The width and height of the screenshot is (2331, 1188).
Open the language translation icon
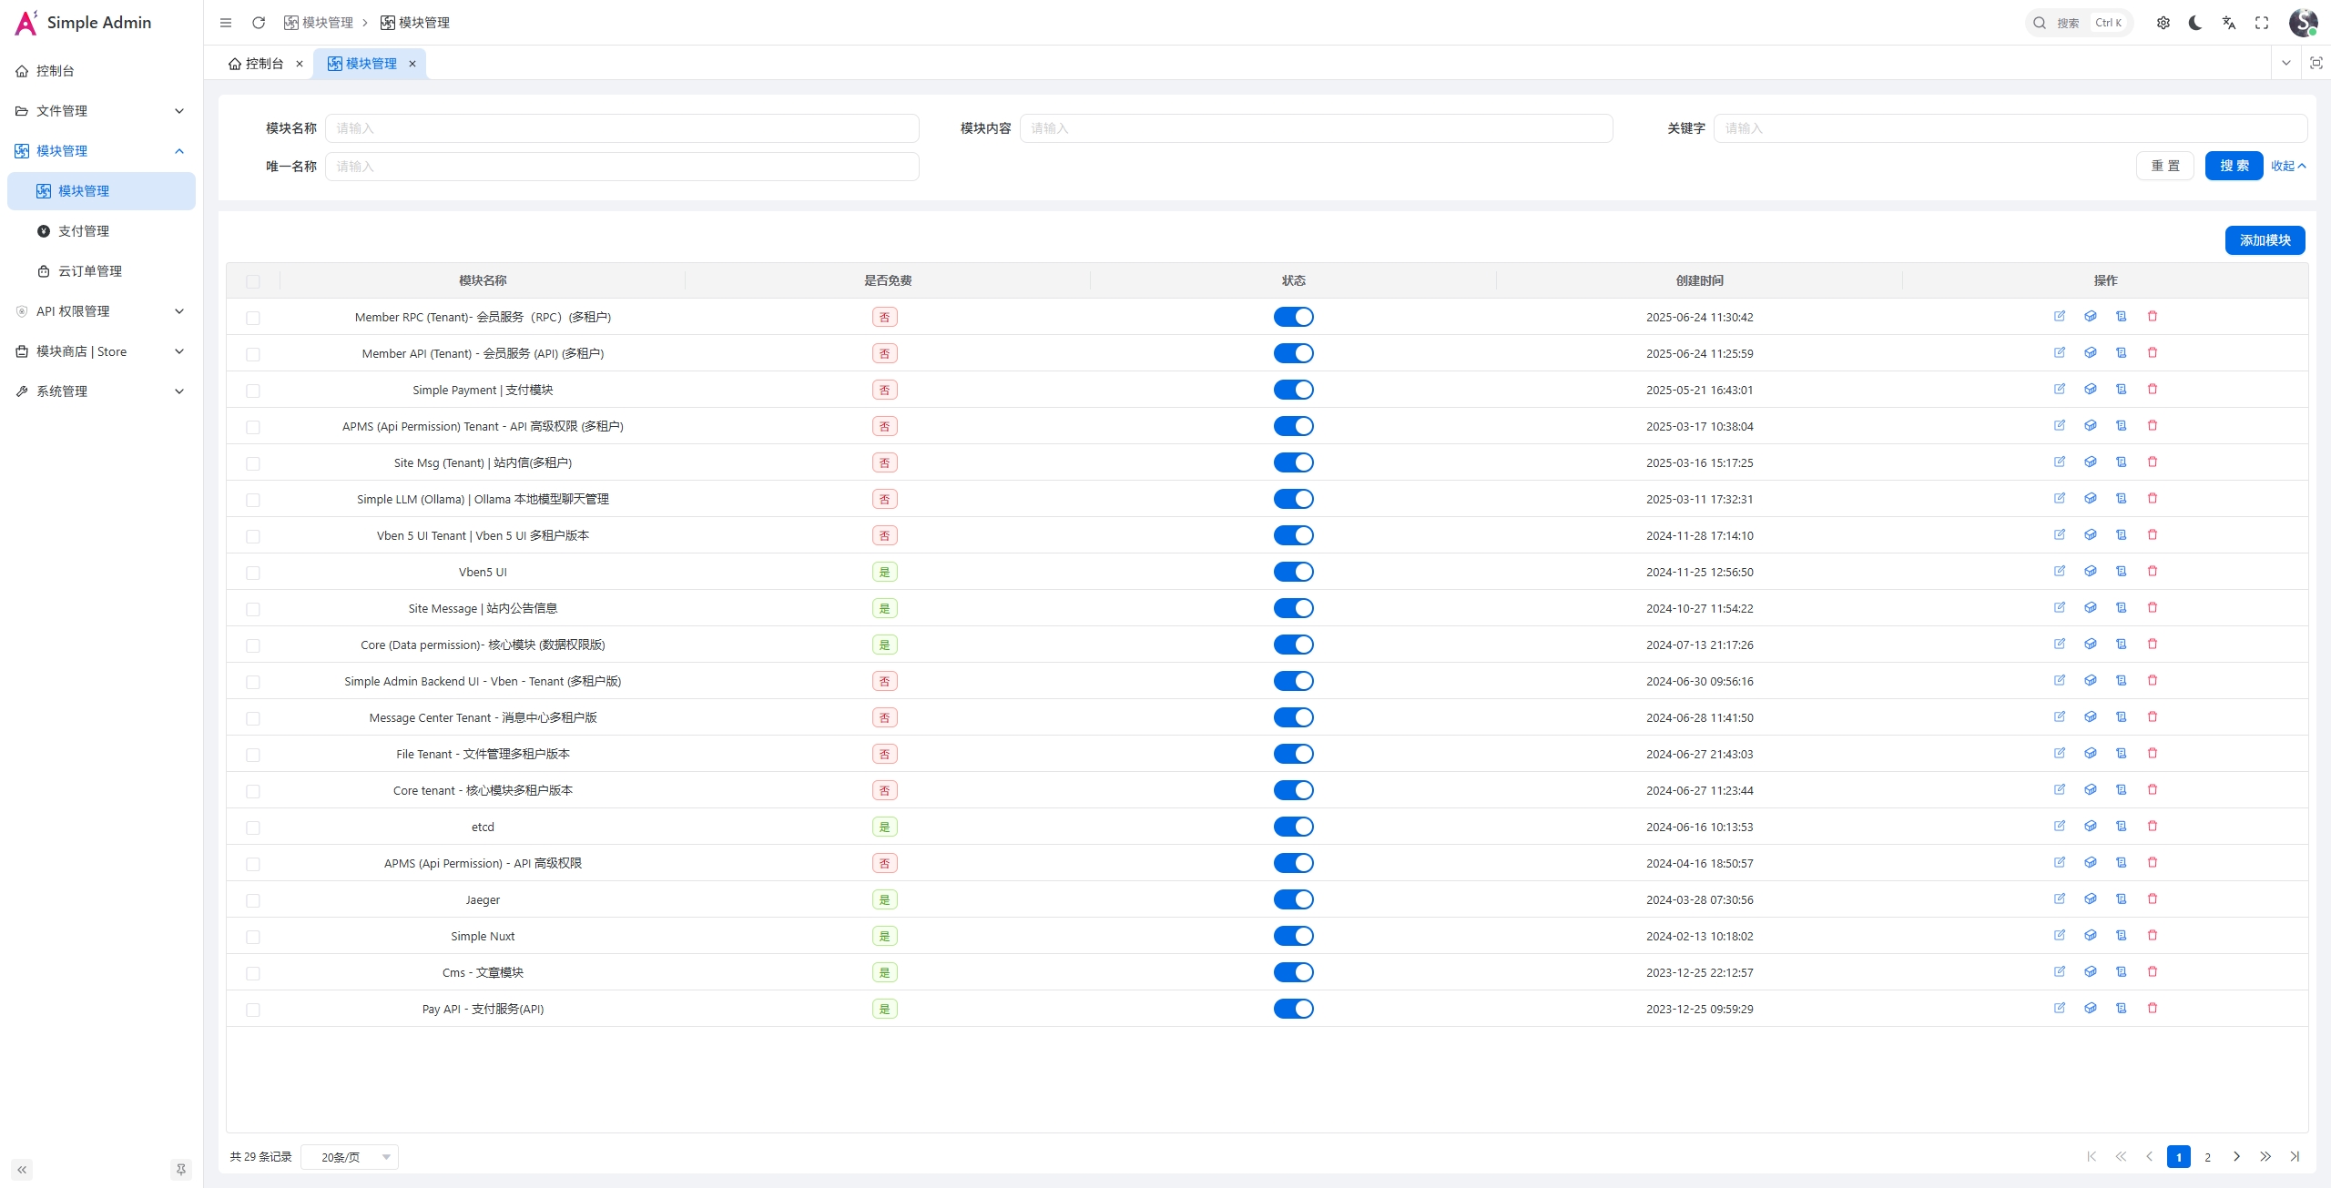click(x=2229, y=23)
